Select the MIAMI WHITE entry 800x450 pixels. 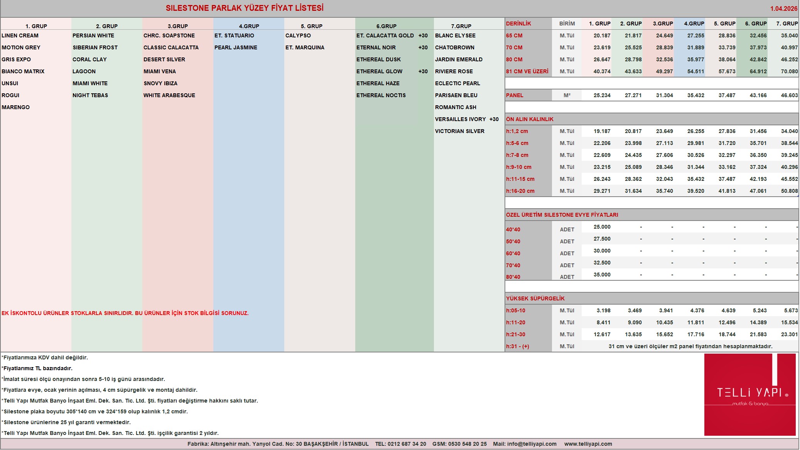tap(90, 83)
